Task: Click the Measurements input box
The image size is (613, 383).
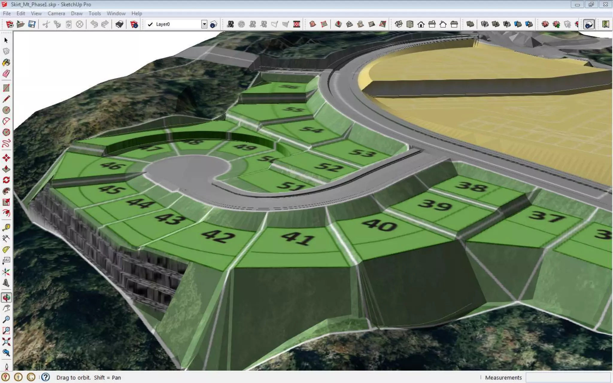Action: (568, 377)
